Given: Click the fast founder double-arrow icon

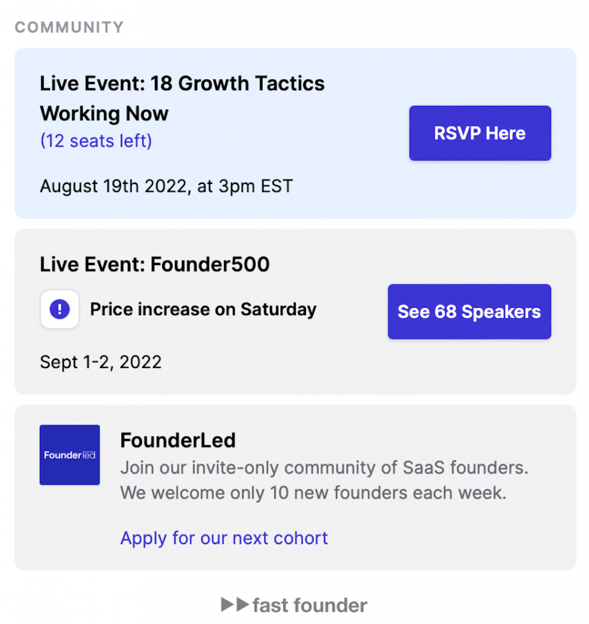Looking at the screenshot, I should tap(235, 604).
